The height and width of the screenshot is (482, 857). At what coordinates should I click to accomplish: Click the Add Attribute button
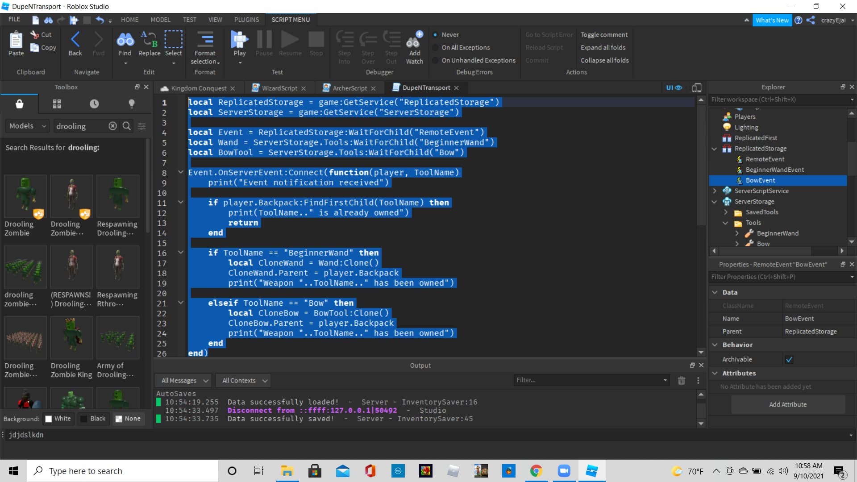787,405
